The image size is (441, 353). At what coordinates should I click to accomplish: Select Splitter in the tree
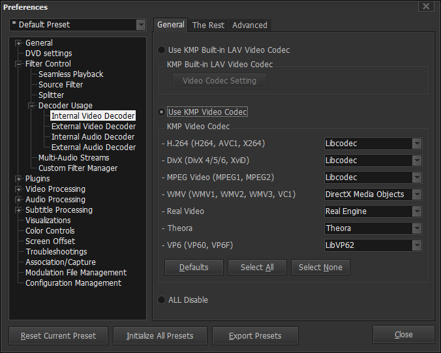pyautogui.click(x=51, y=95)
